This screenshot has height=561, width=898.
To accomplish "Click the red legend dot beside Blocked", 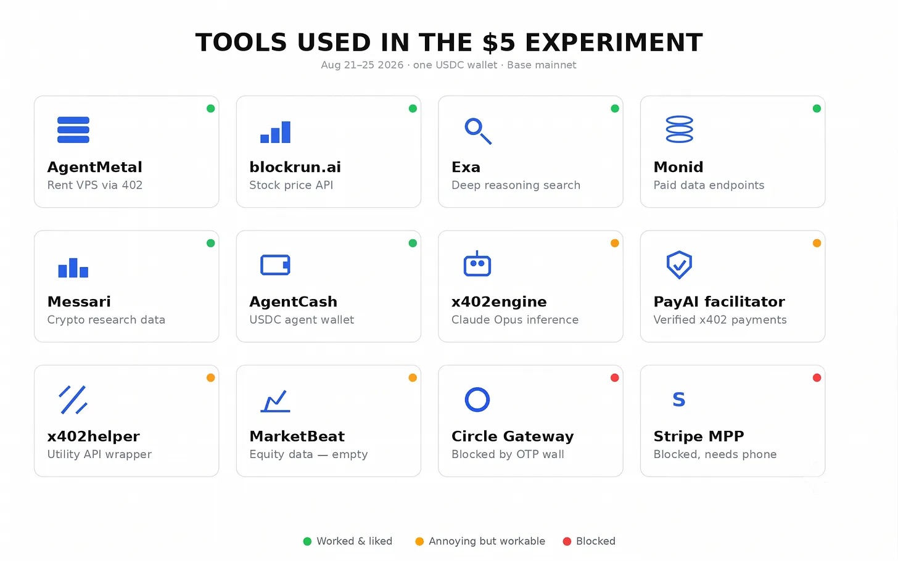I will click(x=567, y=541).
